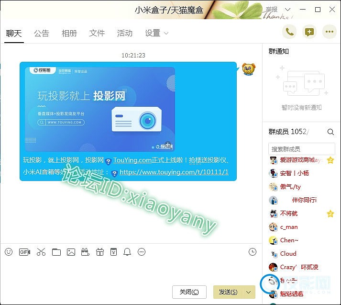Open the TouYing.com link
This screenshot has width=341, height=305.
click(132, 160)
